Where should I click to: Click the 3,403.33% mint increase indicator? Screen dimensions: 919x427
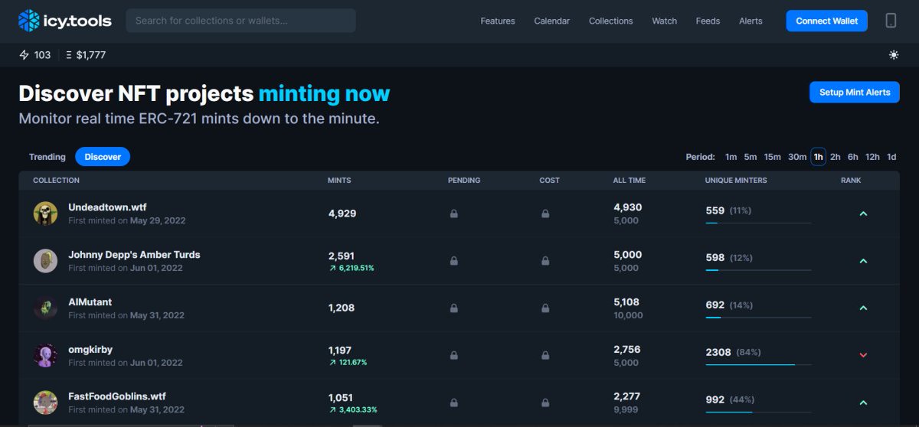(352, 410)
